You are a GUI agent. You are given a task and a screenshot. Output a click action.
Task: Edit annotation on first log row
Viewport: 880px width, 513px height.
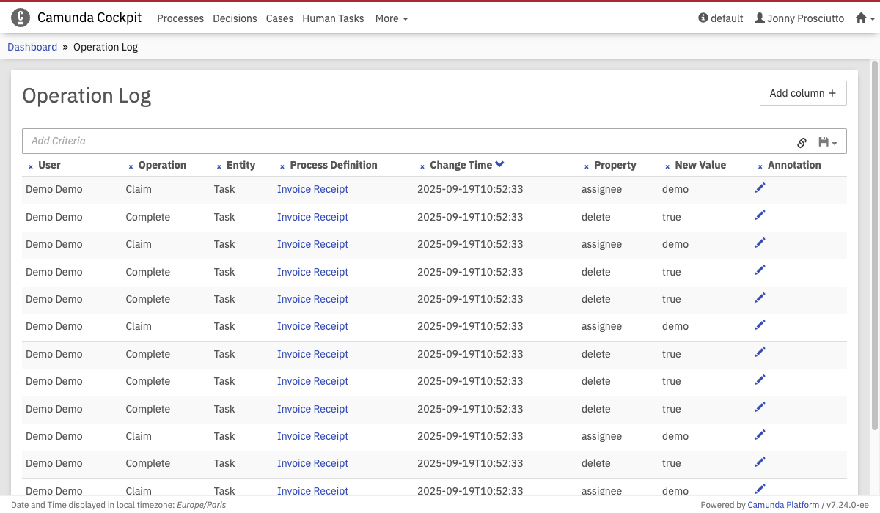click(x=760, y=188)
